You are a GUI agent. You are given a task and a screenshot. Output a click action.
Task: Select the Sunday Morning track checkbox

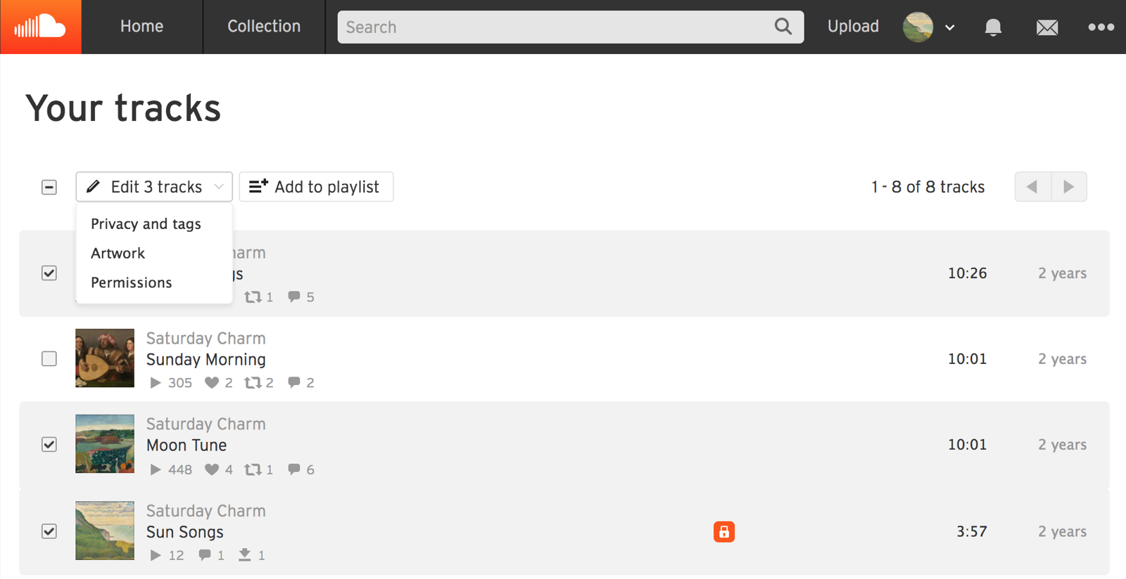pyautogui.click(x=49, y=358)
